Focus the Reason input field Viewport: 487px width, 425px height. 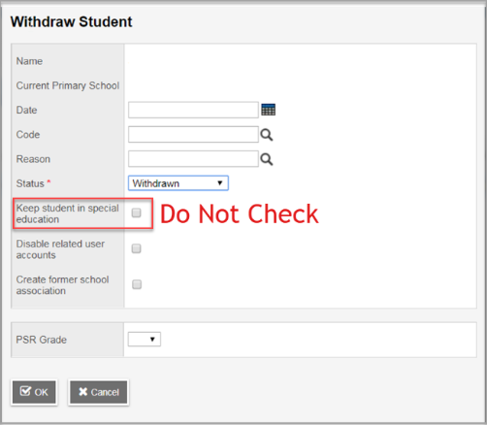(193, 159)
